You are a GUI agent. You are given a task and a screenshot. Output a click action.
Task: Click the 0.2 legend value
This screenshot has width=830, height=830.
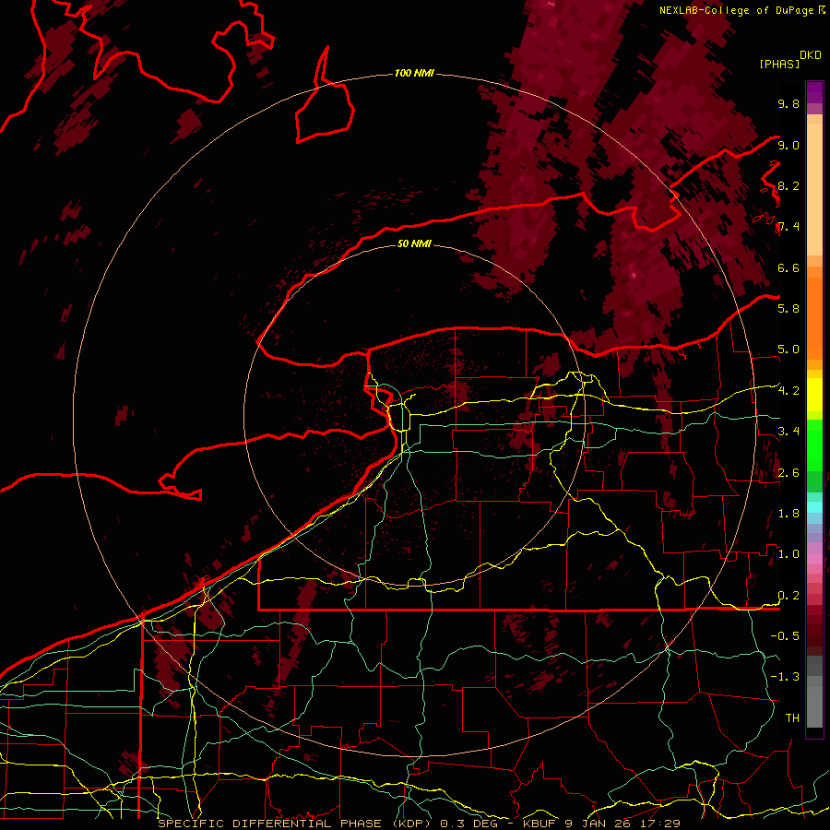click(788, 596)
